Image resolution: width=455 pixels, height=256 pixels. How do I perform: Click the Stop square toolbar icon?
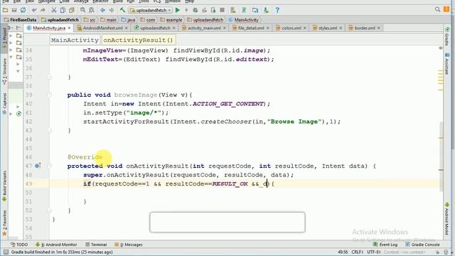click(x=222, y=10)
